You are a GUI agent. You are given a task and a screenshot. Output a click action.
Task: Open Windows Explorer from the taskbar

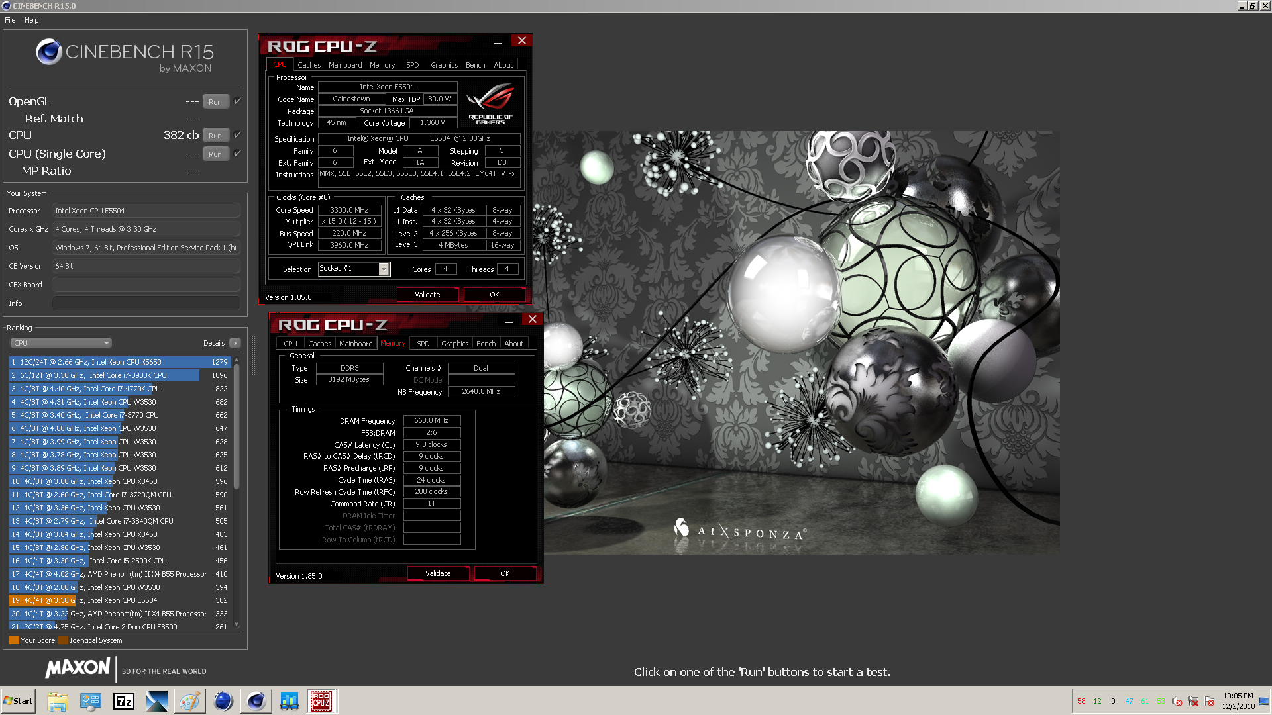pyautogui.click(x=58, y=701)
